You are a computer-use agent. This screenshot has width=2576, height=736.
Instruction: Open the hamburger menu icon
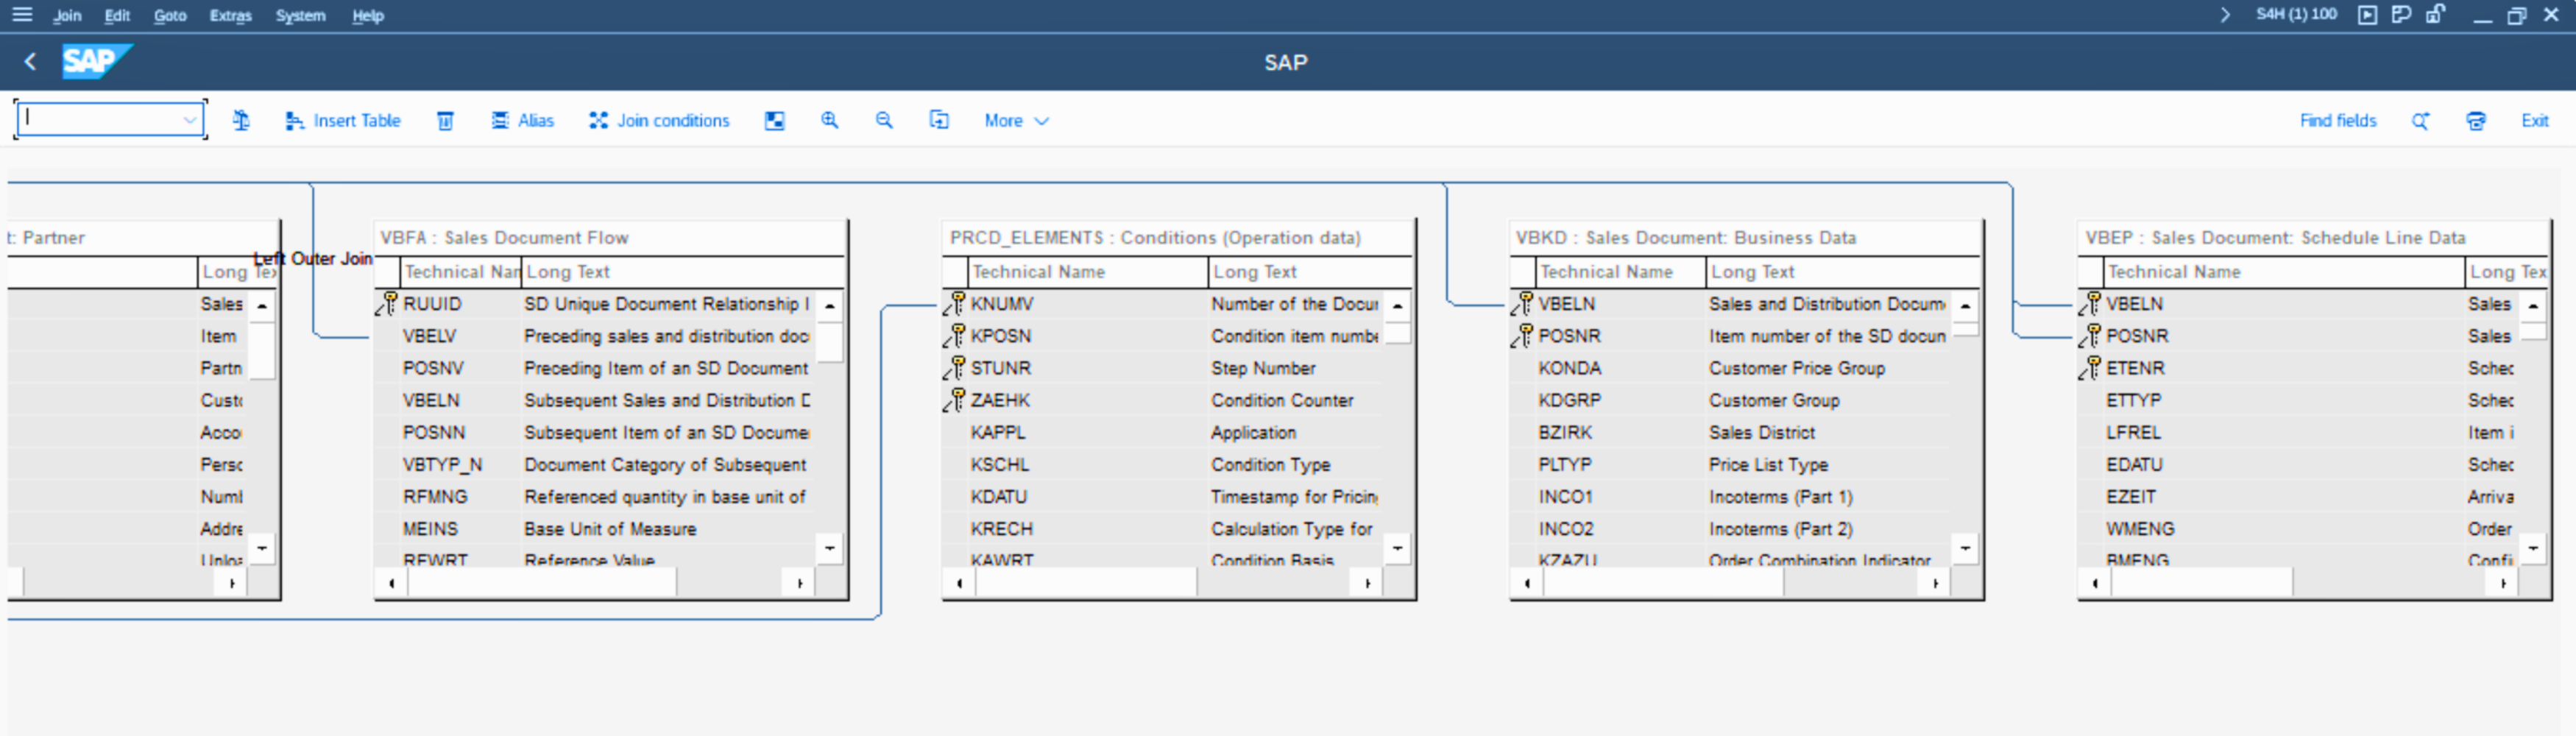click(x=22, y=15)
